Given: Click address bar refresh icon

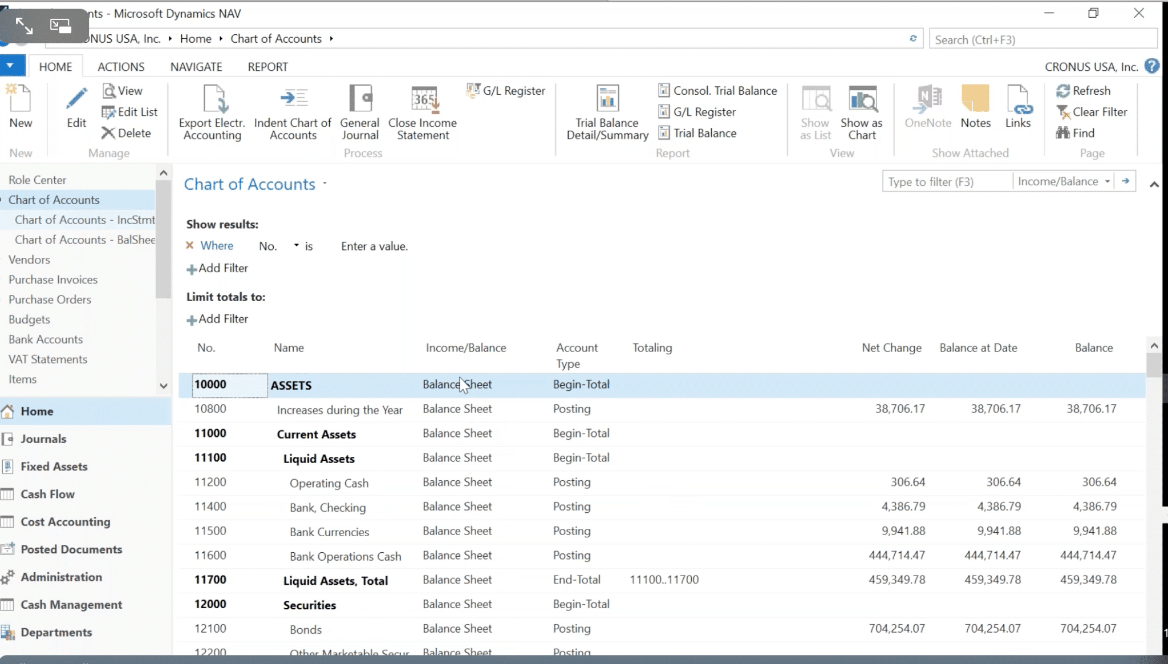Looking at the screenshot, I should (x=912, y=38).
